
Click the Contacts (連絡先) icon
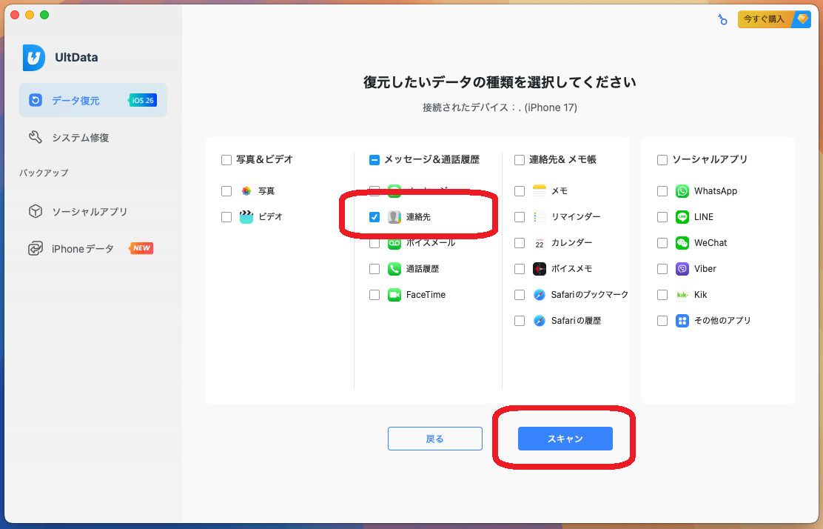tap(394, 217)
